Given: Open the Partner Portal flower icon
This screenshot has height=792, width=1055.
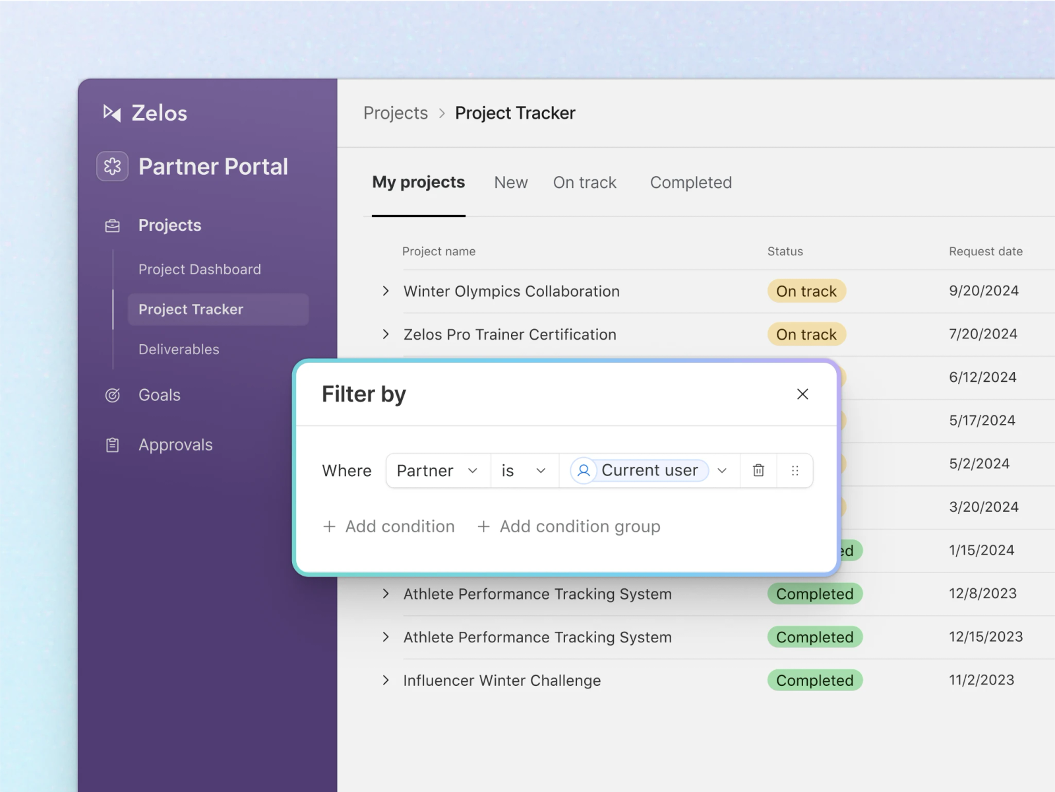Looking at the screenshot, I should 113,166.
